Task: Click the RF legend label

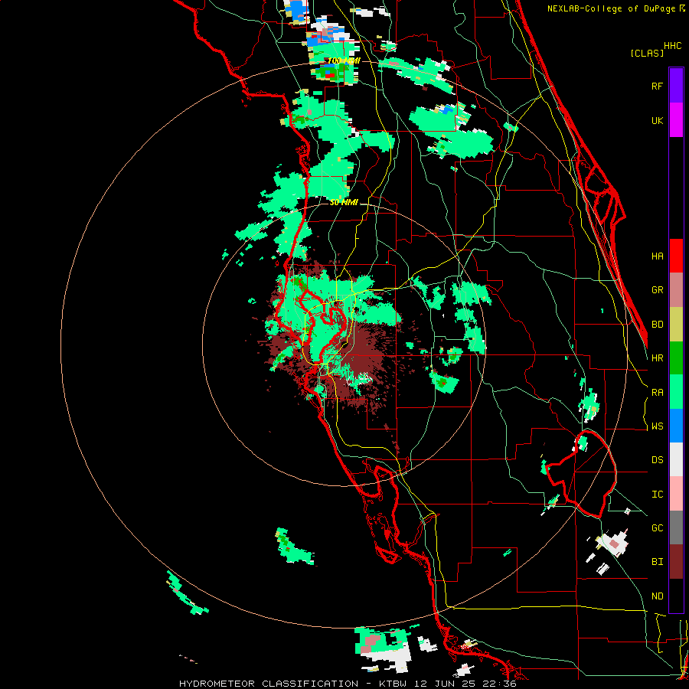Action: click(657, 86)
